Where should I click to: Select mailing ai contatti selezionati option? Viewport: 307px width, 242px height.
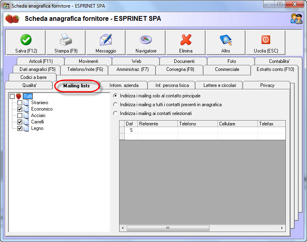[153, 113]
